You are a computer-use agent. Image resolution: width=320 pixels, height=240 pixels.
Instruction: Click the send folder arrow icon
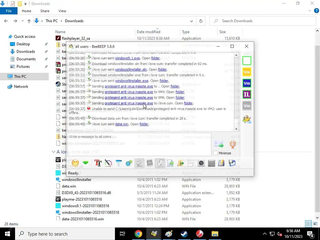pyautogui.click(x=181, y=163)
